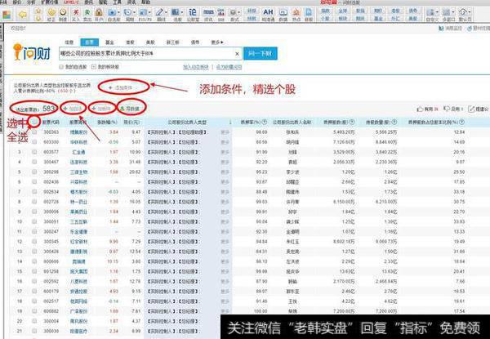Click the yellow back arrow toolbar icon
Viewport: 490px width, 339px height.
[x=23, y=15]
